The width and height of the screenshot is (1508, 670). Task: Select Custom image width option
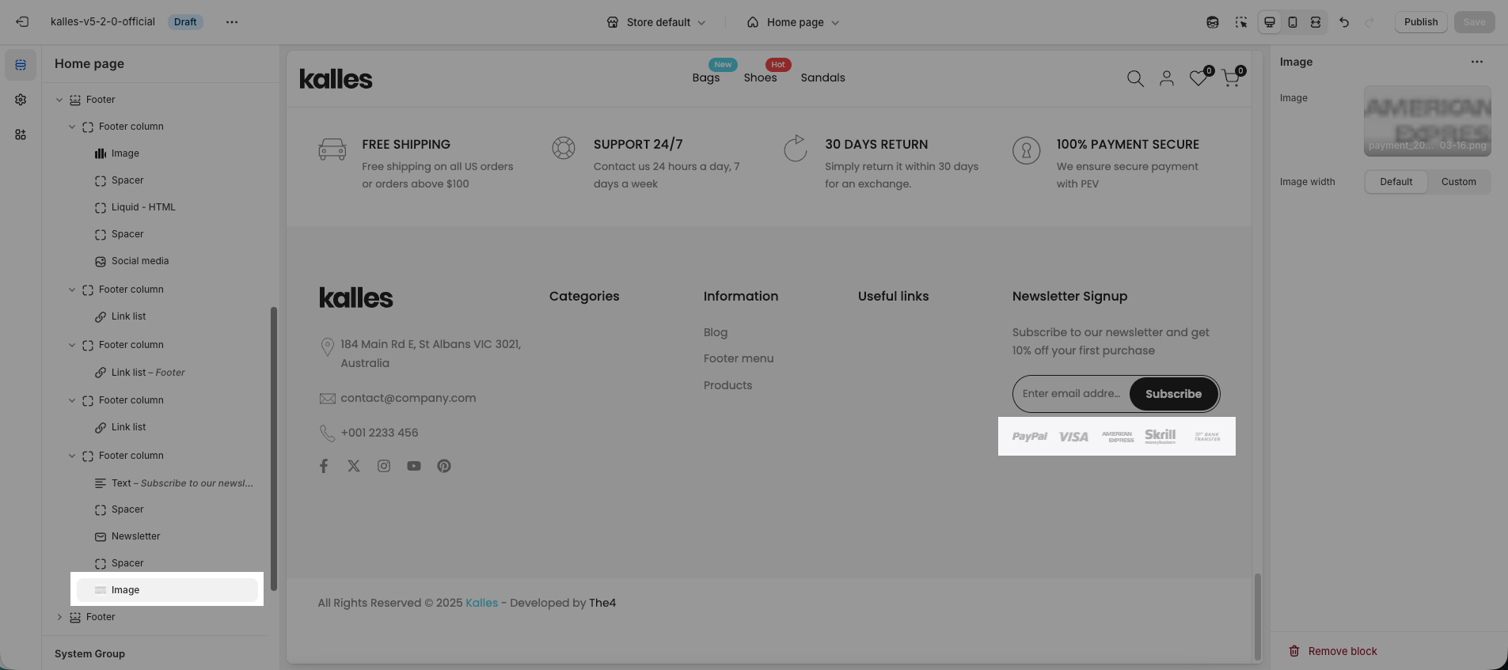1458,182
